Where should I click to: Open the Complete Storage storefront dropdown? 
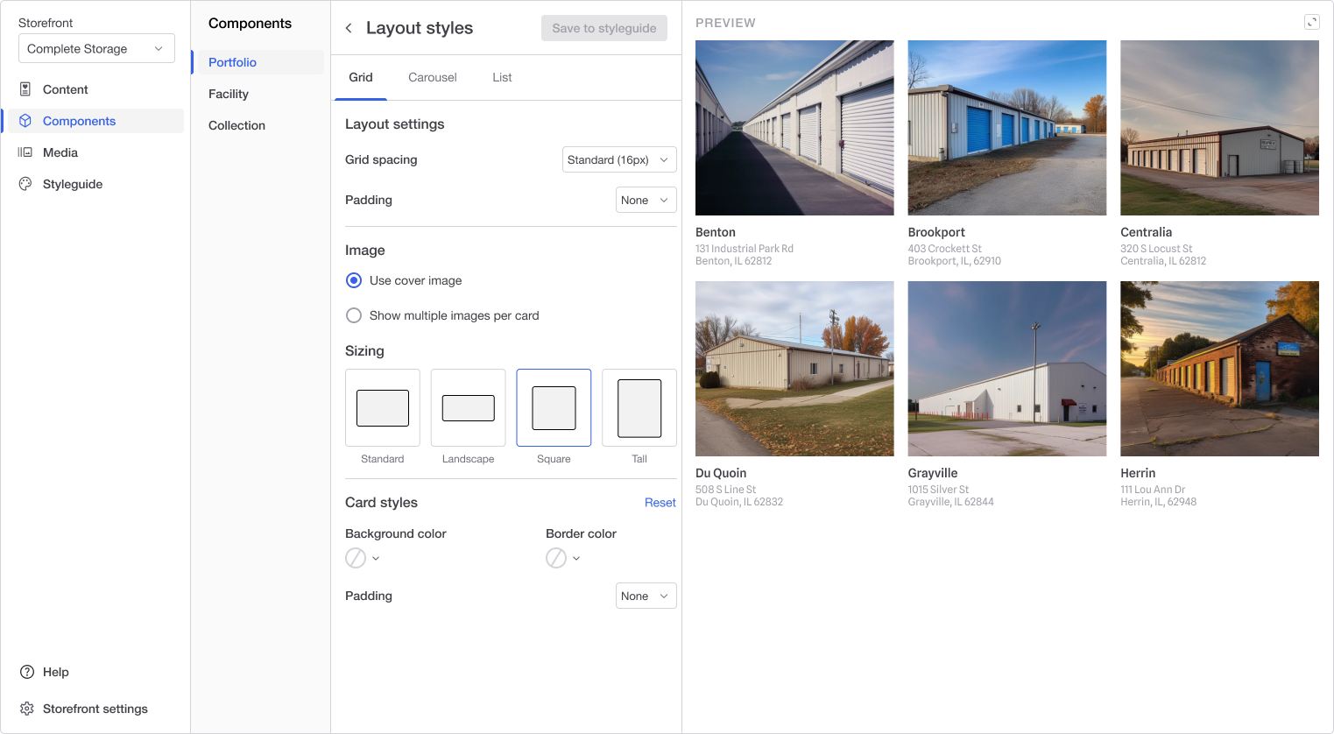point(96,48)
